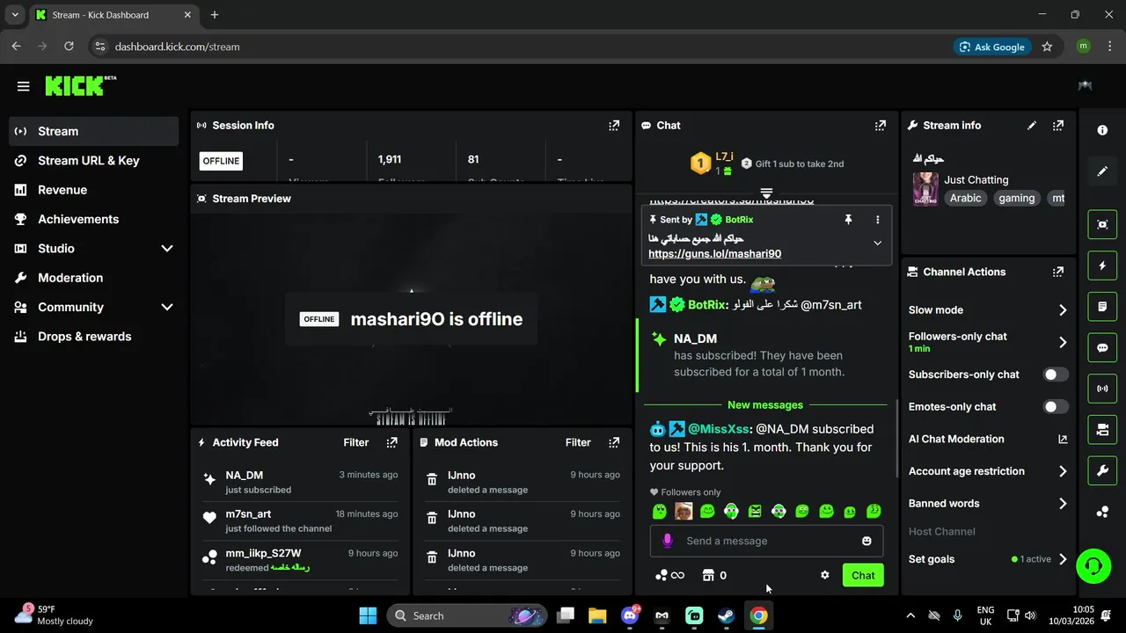The height and width of the screenshot is (633, 1126).
Task: Click the pencil icon in right sidebar
Action: coord(1102,171)
